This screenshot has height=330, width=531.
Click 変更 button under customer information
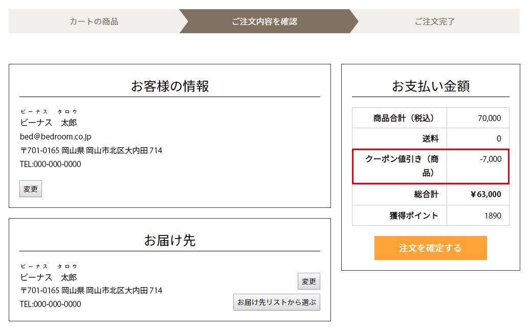point(31,188)
